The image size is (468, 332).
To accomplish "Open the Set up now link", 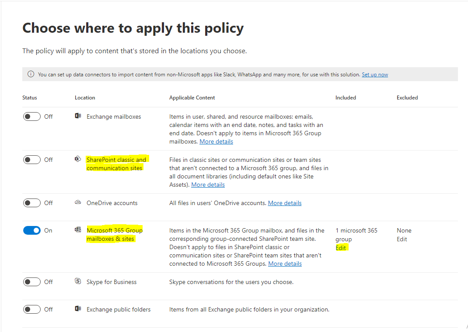I will point(375,75).
